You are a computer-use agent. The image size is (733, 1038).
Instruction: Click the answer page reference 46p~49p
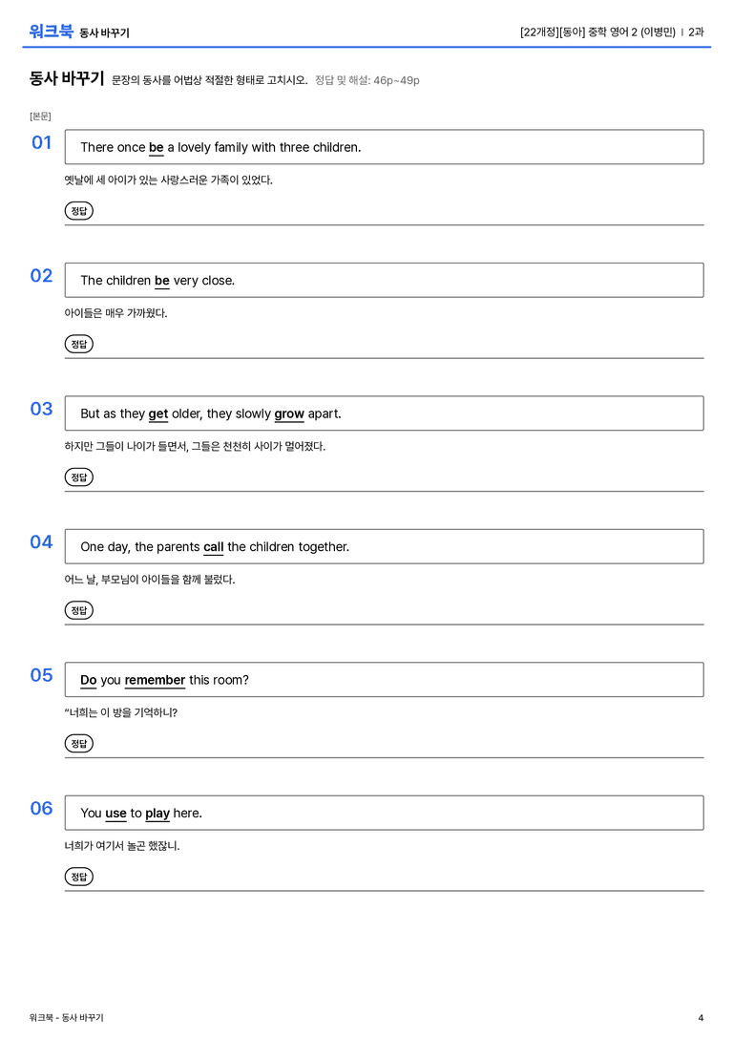click(396, 80)
